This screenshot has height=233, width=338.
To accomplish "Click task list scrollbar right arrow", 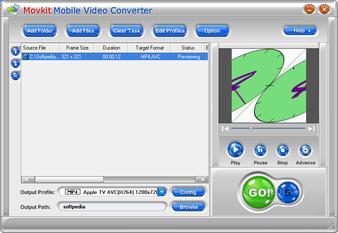I will click(x=202, y=180).
